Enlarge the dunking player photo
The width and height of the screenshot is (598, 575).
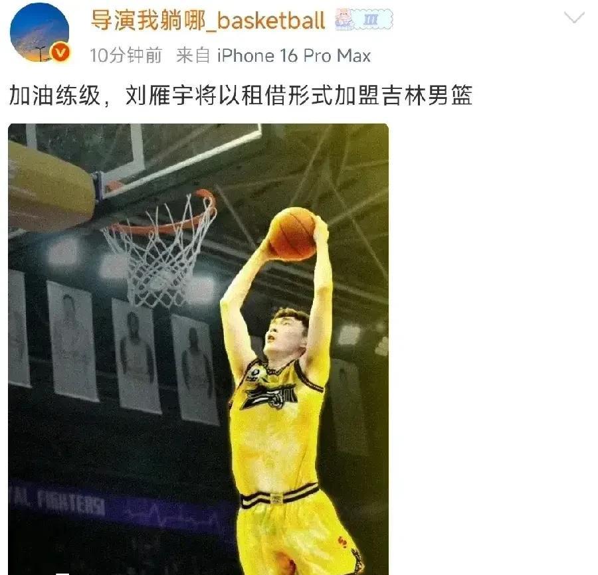click(x=198, y=349)
